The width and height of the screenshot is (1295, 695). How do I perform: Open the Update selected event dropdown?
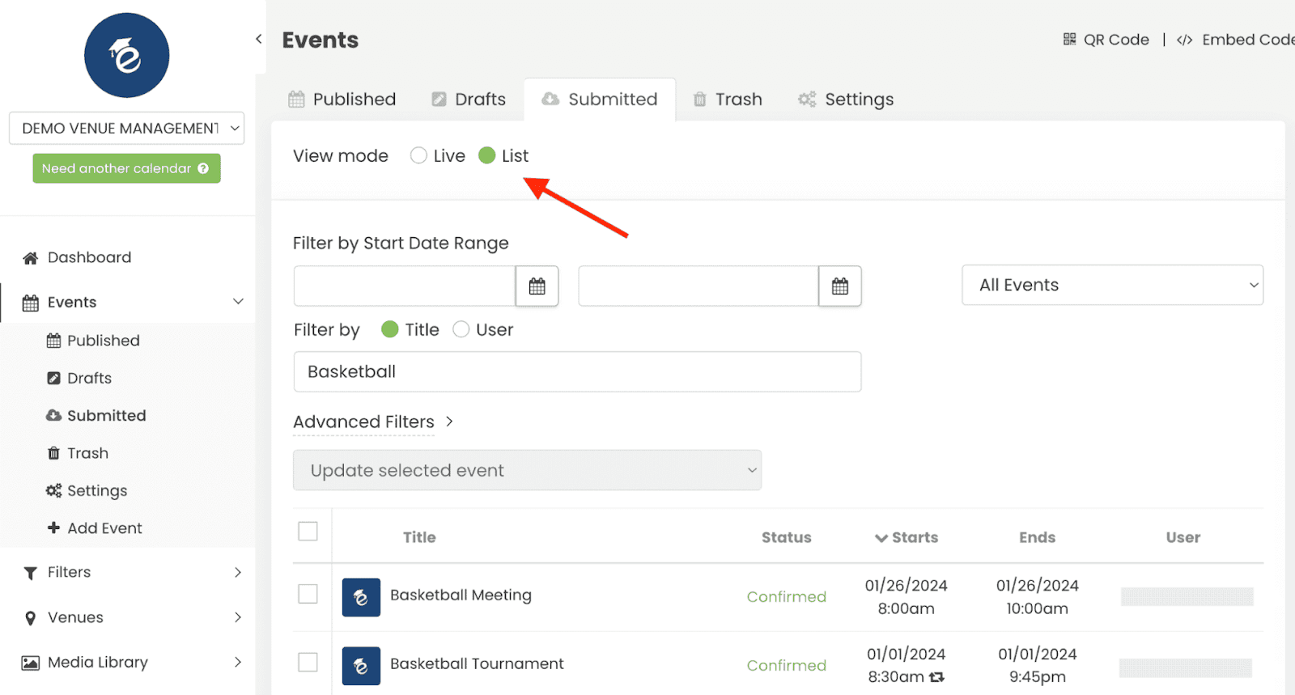pyautogui.click(x=527, y=470)
